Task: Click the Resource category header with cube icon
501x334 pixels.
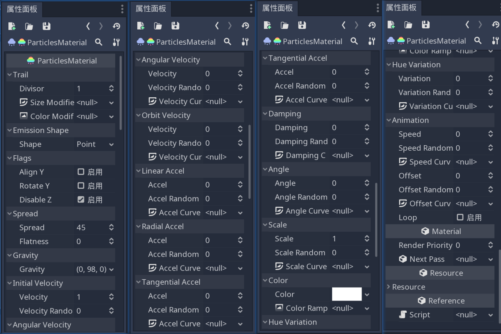Action: (x=440, y=273)
